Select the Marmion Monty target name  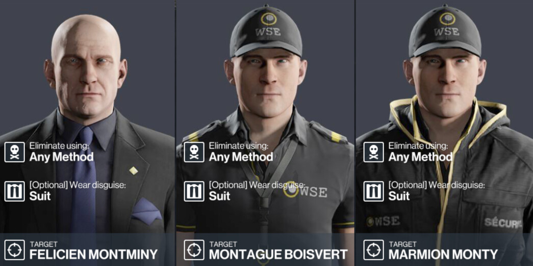(x=443, y=254)
